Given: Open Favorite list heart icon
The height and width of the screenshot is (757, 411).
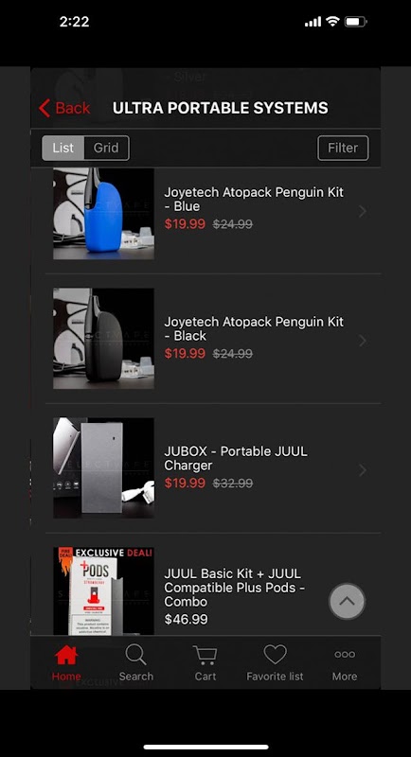Looking at the screenshot, I should click(275, 655).
